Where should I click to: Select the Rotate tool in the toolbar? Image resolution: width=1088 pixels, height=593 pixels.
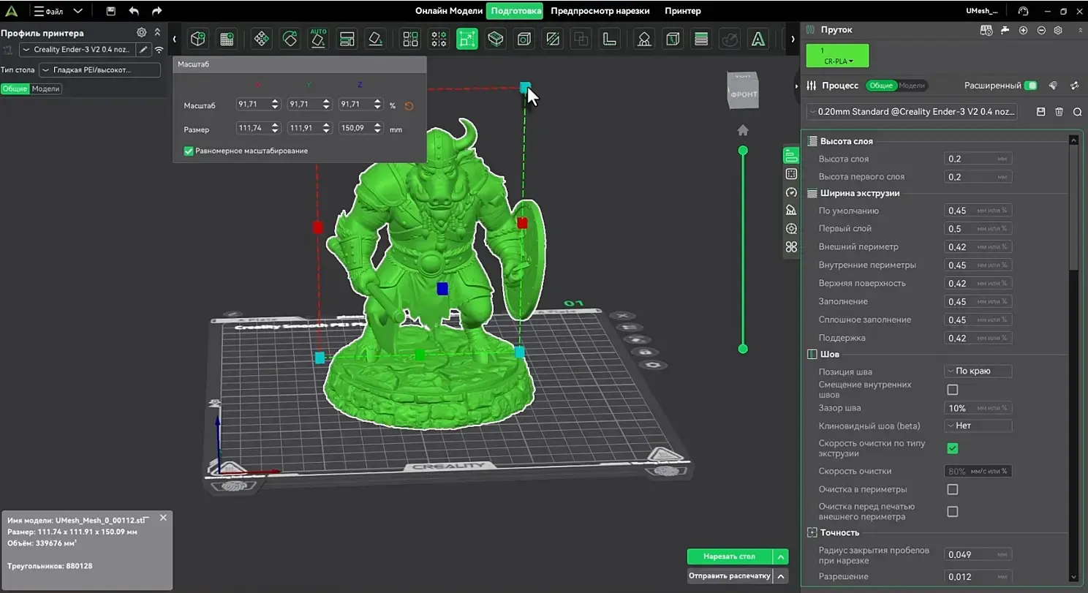[x=290, y=39]
